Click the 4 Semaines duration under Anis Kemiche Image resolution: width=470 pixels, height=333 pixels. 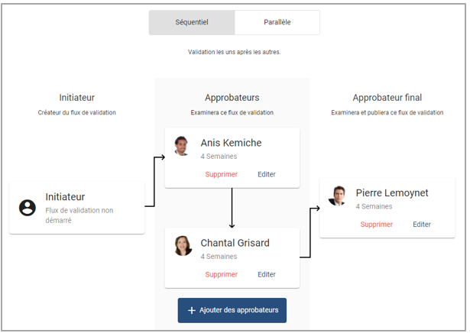click(219, 157)
